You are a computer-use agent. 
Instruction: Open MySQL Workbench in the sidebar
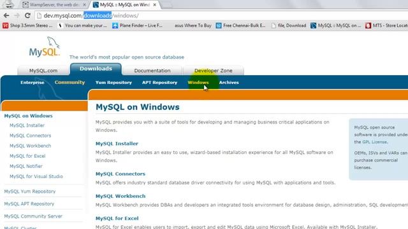coord(30,146)
